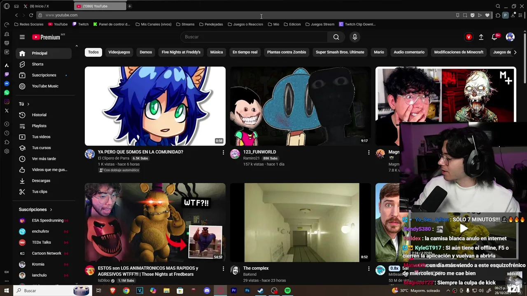Screen dimensions: 527x296
Task: Open options menu for 123_FUNWORLD video
Action: pos(368,152)
